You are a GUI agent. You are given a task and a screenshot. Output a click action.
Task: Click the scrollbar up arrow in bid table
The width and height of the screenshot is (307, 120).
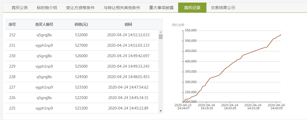click(161, 32)
